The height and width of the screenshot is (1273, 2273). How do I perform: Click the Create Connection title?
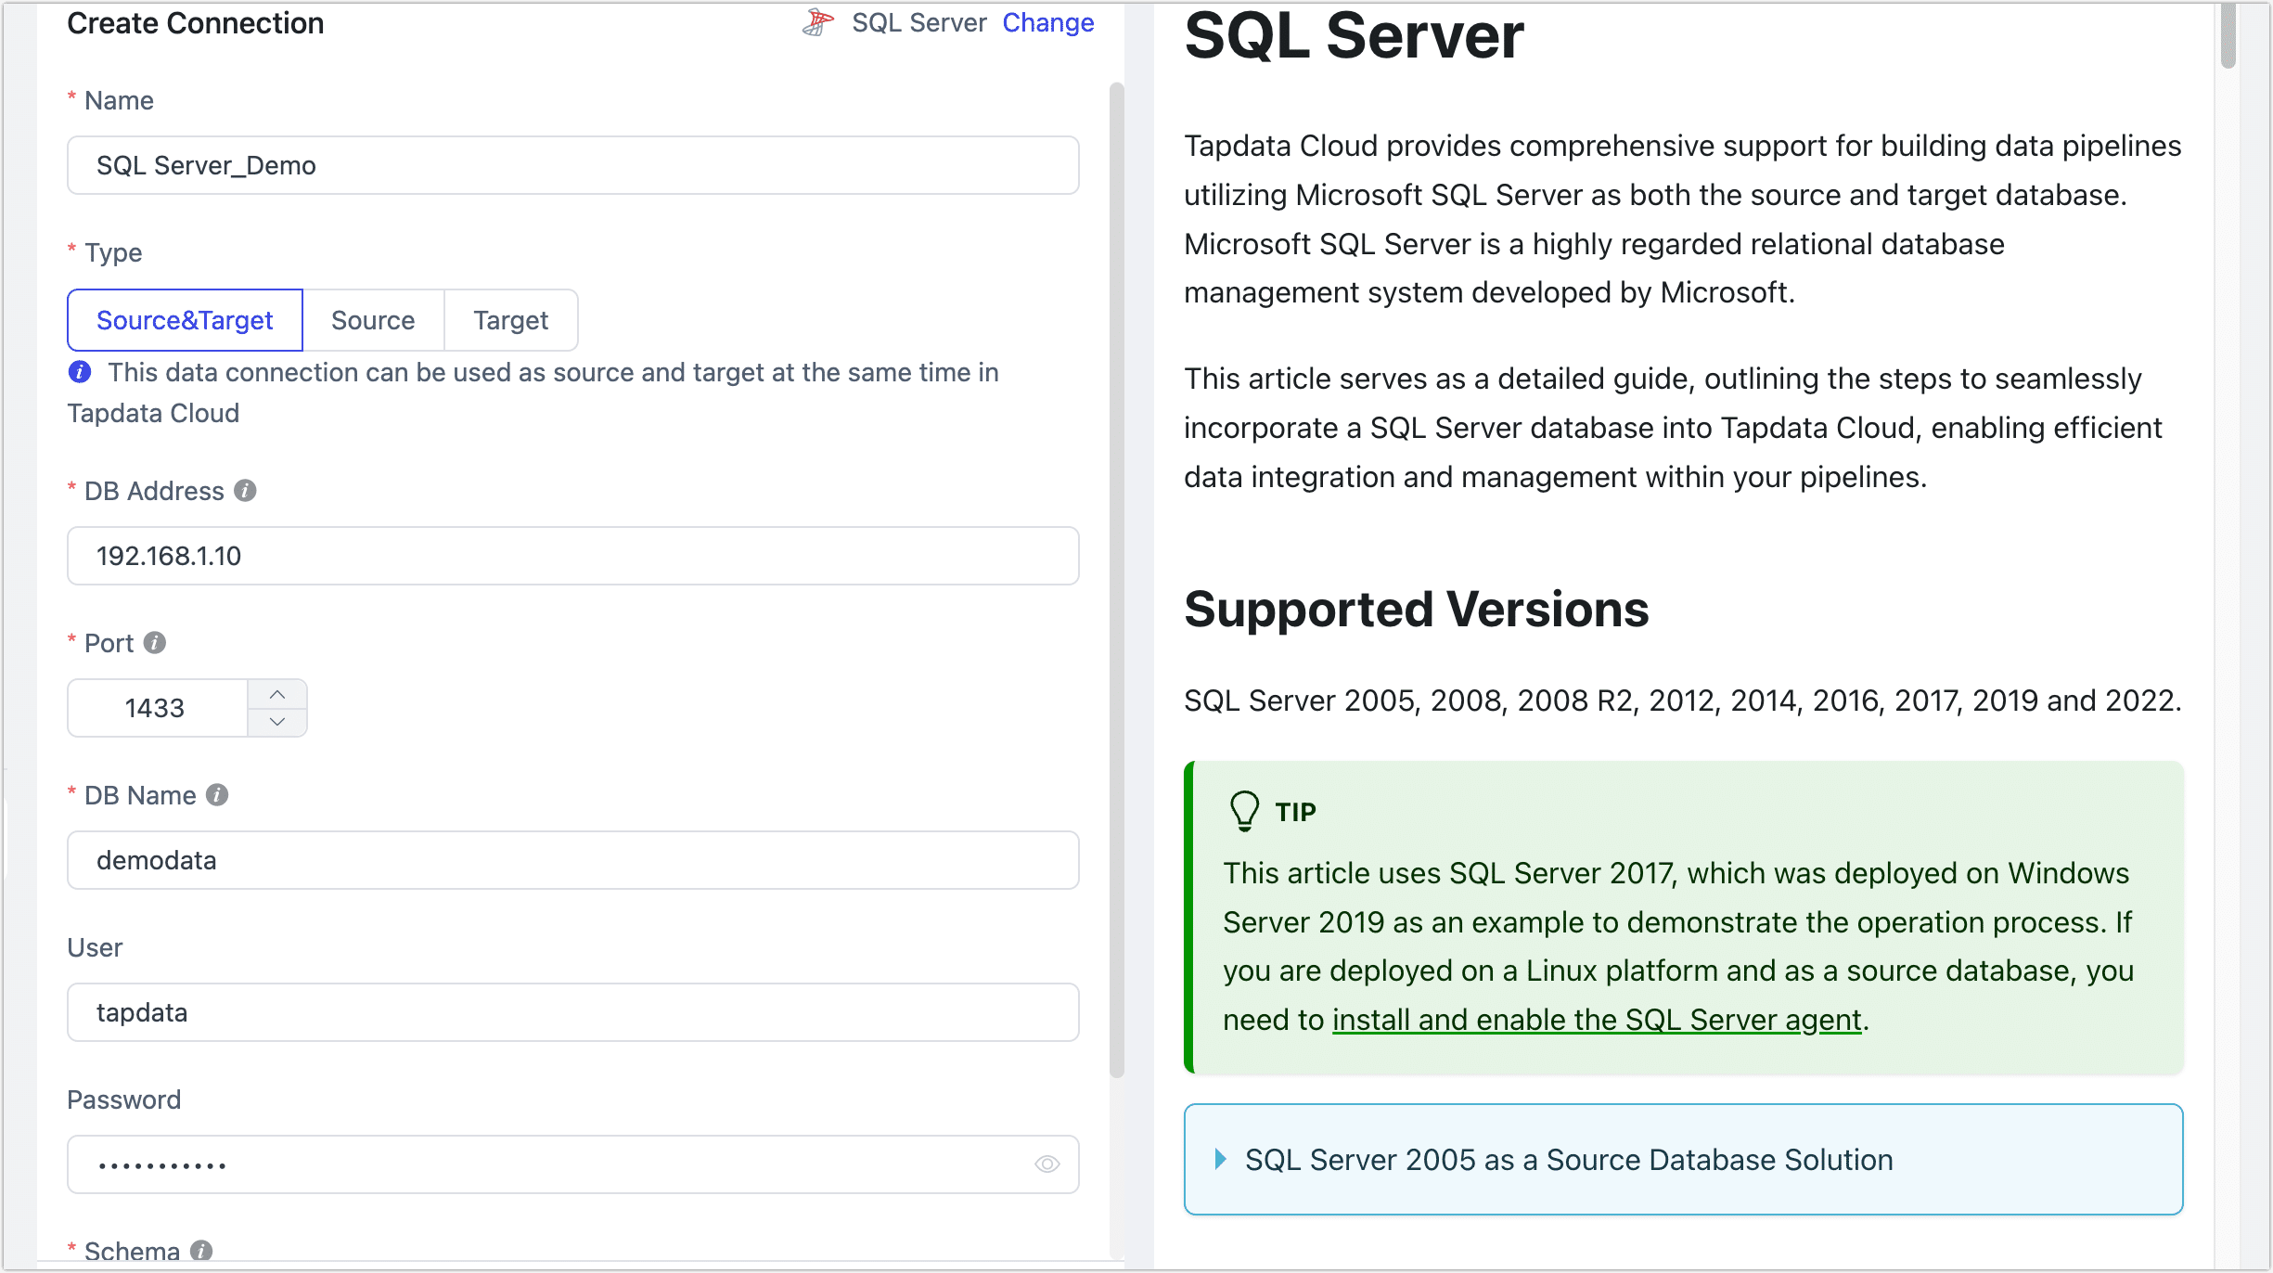[x=196, y=22]
